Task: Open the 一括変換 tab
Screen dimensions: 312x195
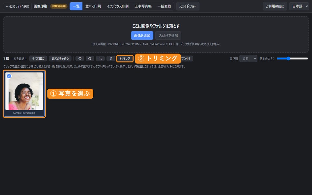Action: 164,6
